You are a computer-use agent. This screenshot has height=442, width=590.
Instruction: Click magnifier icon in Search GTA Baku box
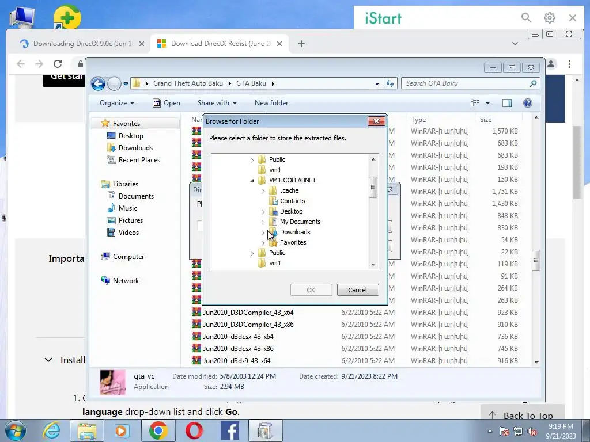point(533,83)
